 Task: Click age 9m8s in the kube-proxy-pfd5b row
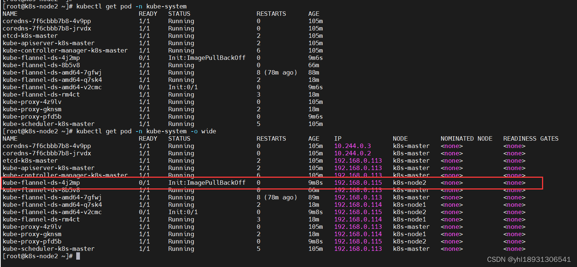(316, 241)
